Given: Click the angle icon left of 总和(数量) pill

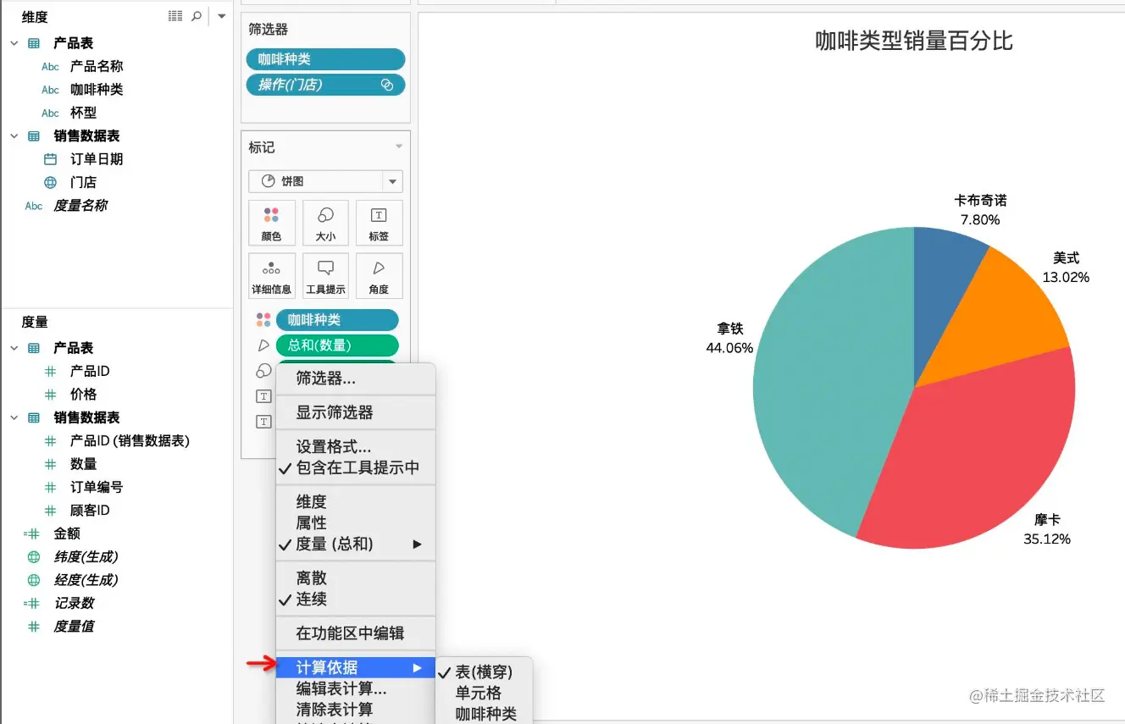Looking at the screenshot, I should click(263, 345).
